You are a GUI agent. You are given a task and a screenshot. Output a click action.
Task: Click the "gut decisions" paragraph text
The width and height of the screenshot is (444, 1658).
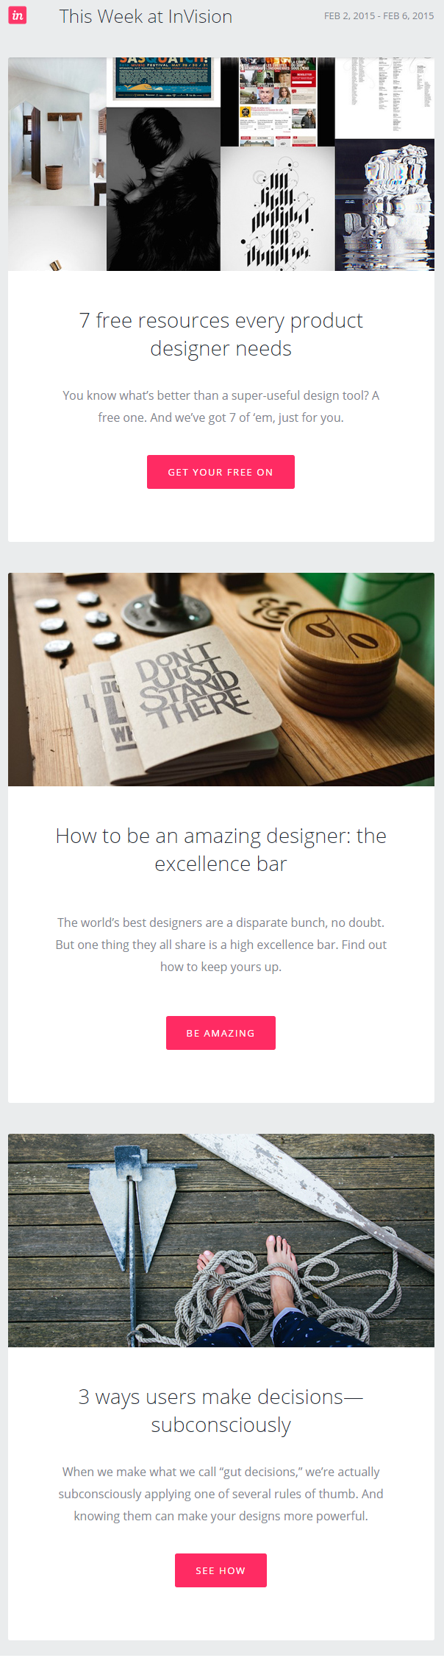coord(221,1493)
